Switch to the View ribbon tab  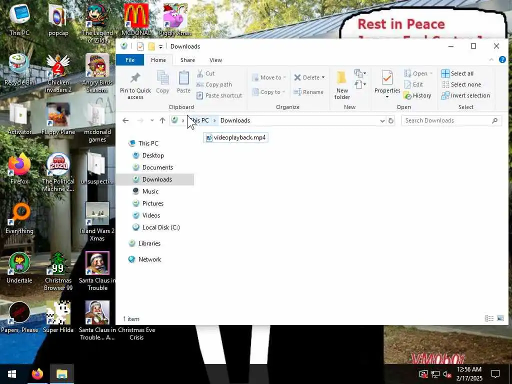coord(215,60)
